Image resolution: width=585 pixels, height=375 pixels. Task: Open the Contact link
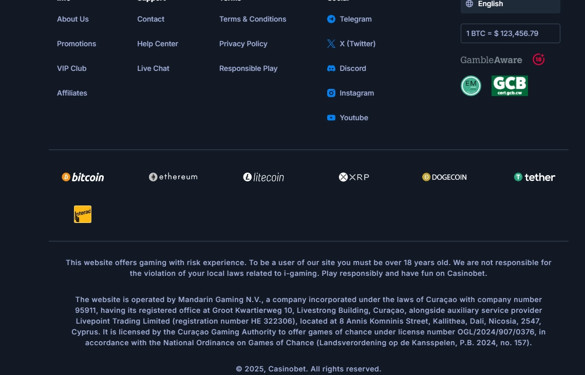[150, 19]
